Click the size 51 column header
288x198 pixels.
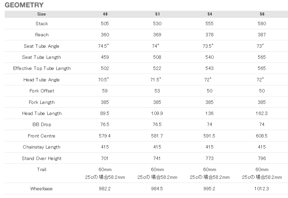(157, 14)
